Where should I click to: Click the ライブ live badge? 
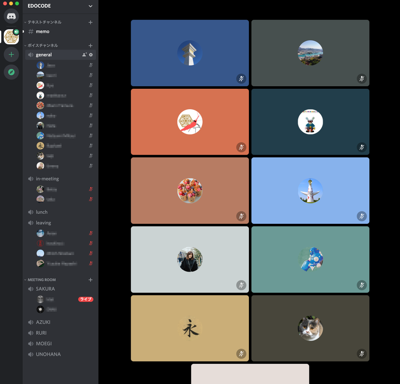coord(86,299)
